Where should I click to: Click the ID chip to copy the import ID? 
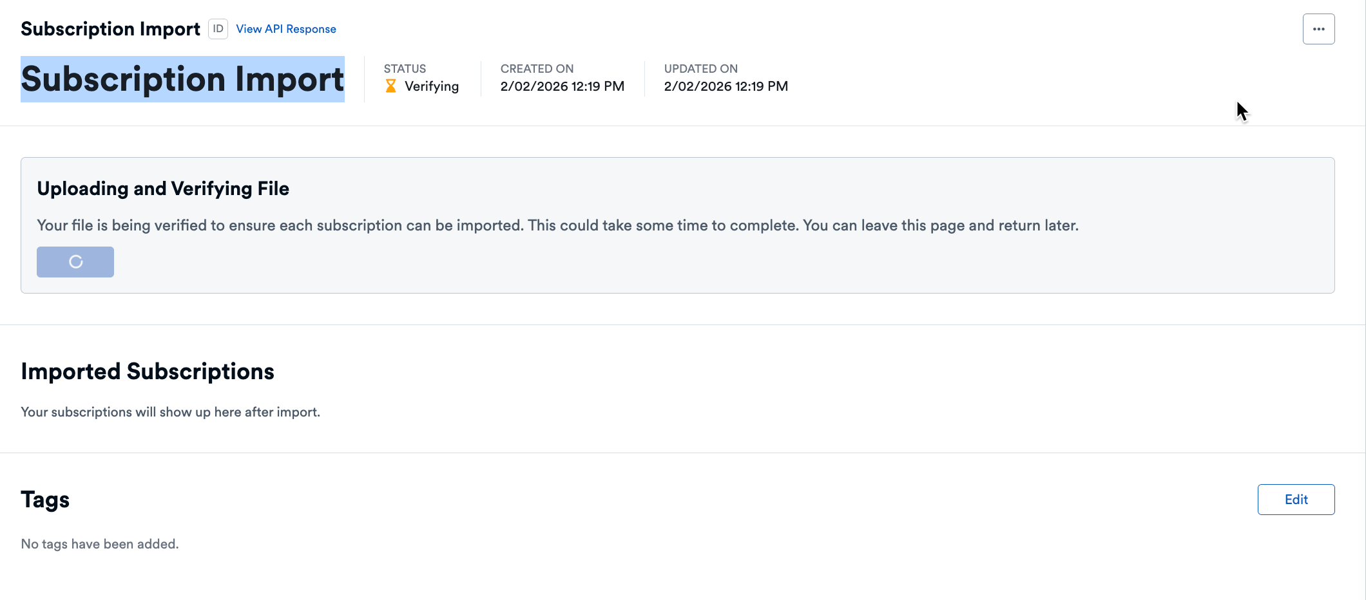(x=218, y=28)
